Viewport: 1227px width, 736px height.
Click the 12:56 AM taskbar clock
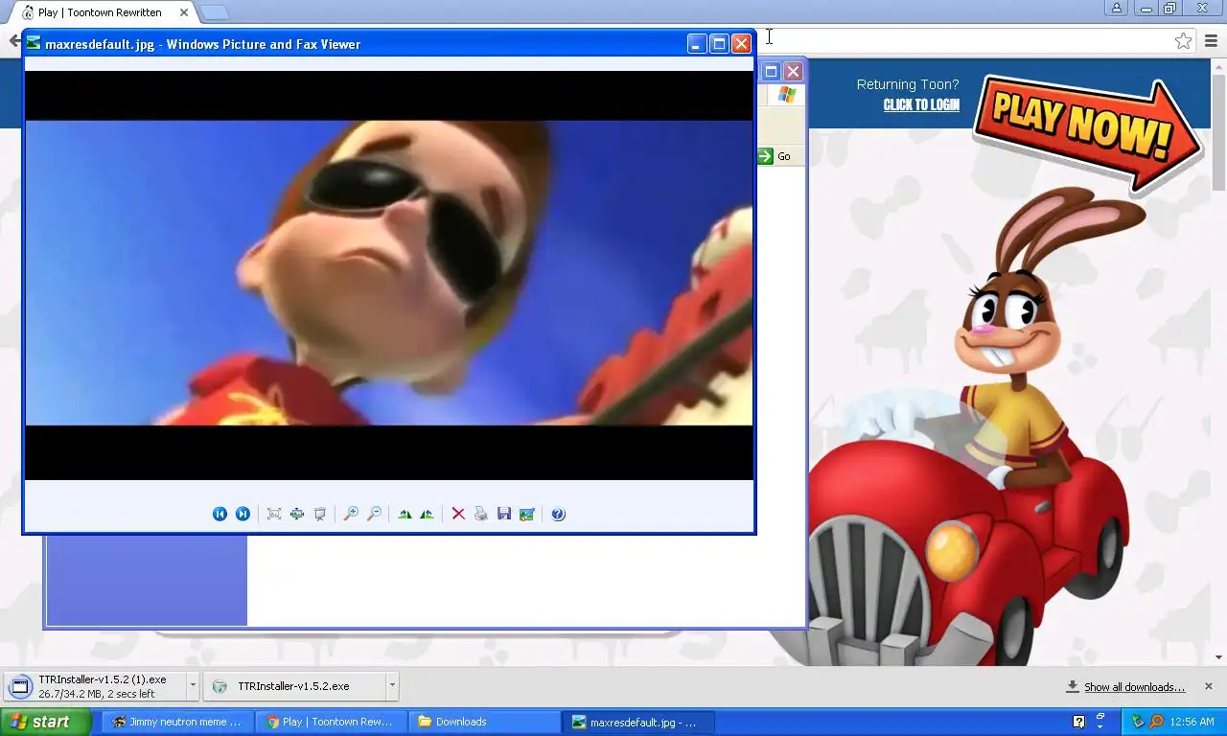1193,722
